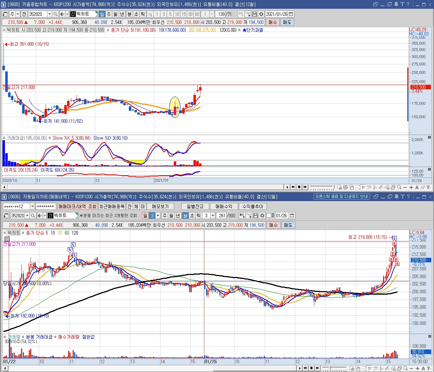Select the 미 tab in lower window
The image size is (434, 372).
[143, 206]
